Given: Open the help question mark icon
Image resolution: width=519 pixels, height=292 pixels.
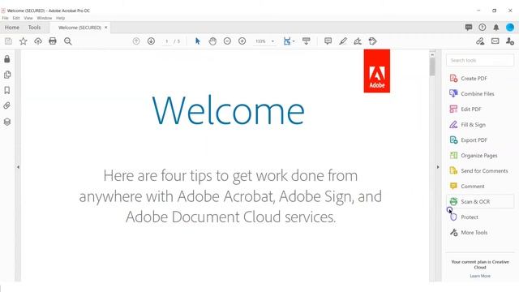Looking at the screenshot, I should coord(483,27).
